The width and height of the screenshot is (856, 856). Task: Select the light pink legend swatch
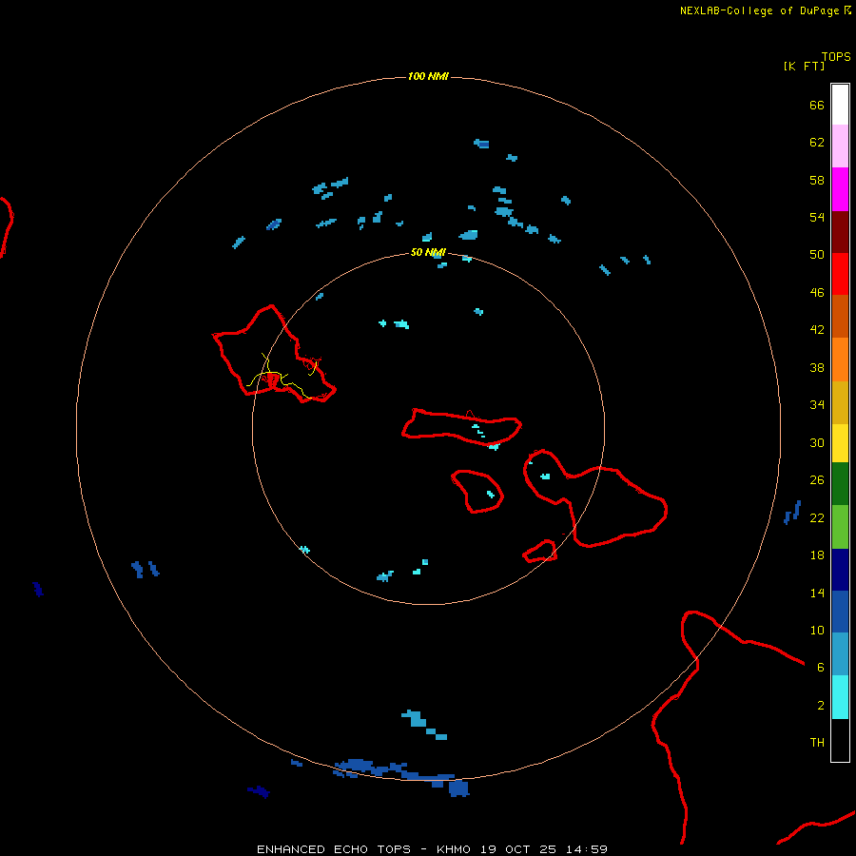pyautogui.click(x=840, y=146)
